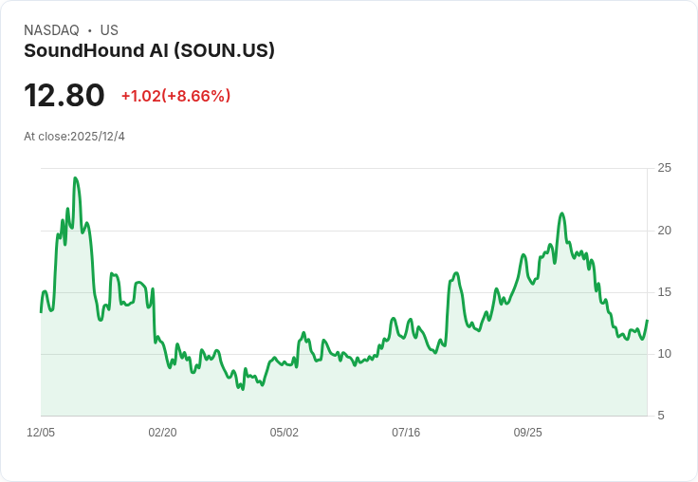Click the October peak above 21
This screenshot has height=482, width=698.
click(562, 213)
